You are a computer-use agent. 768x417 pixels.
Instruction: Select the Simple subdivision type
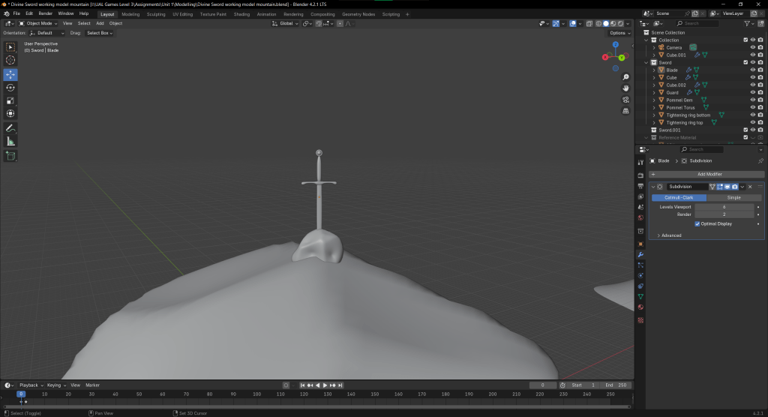point(733,197)
